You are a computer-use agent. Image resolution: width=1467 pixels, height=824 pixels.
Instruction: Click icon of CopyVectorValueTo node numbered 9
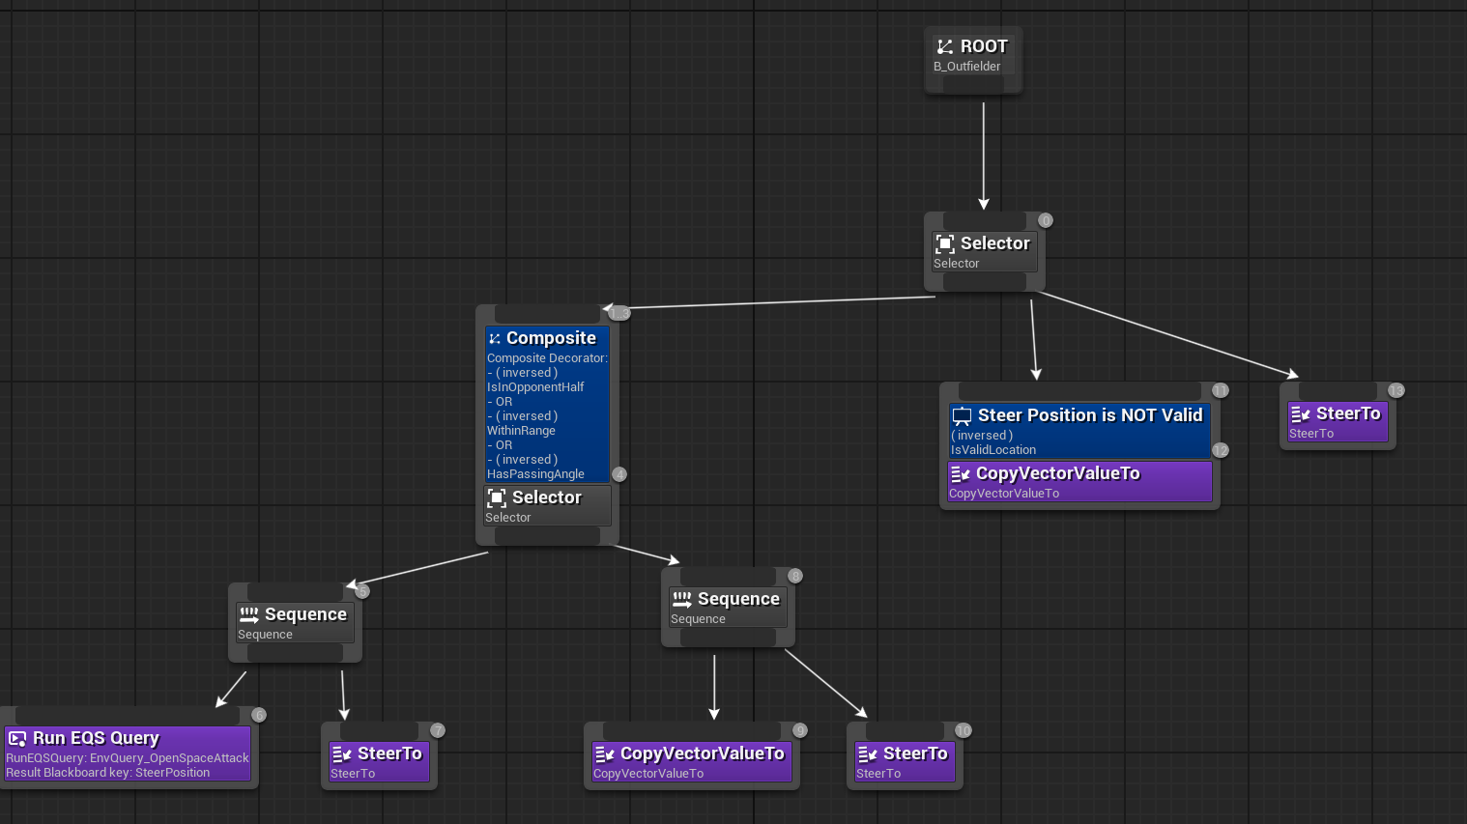click(x=605, y=753)
